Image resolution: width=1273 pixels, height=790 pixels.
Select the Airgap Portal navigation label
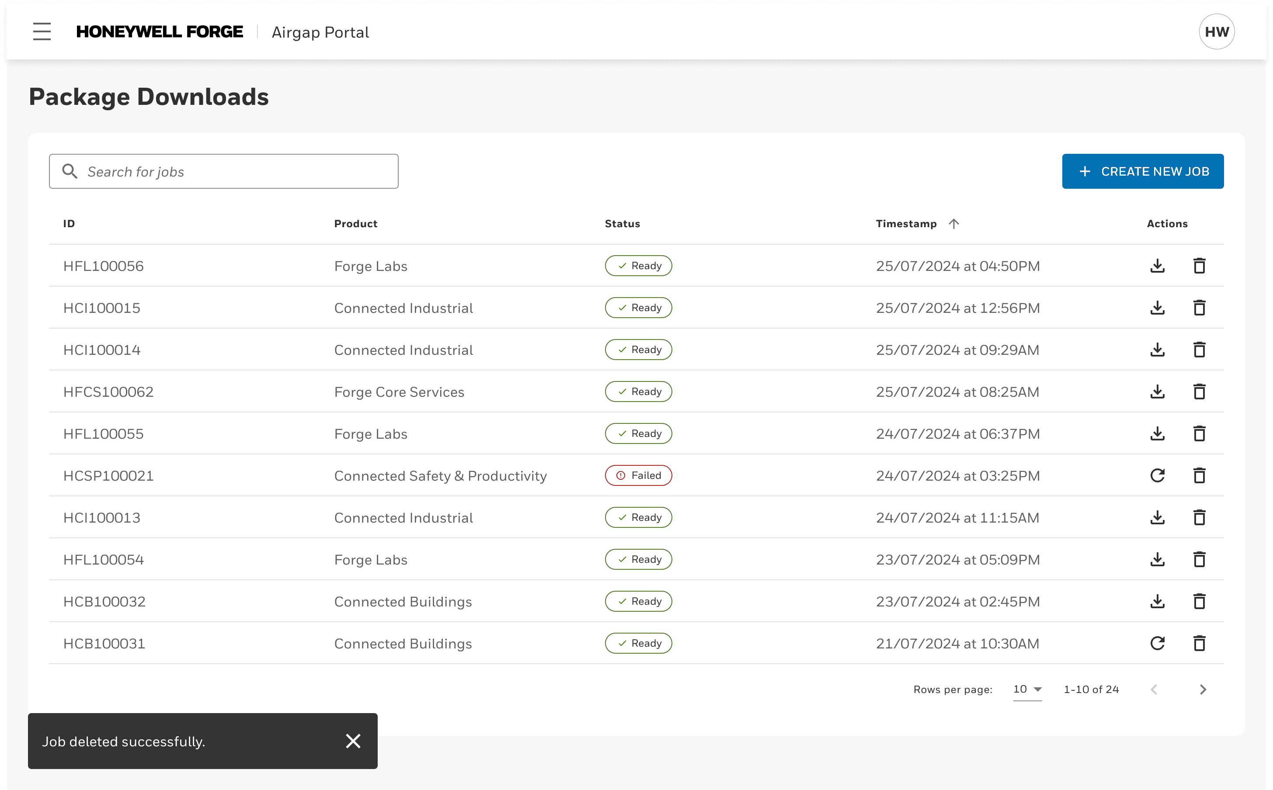(320, 32)
